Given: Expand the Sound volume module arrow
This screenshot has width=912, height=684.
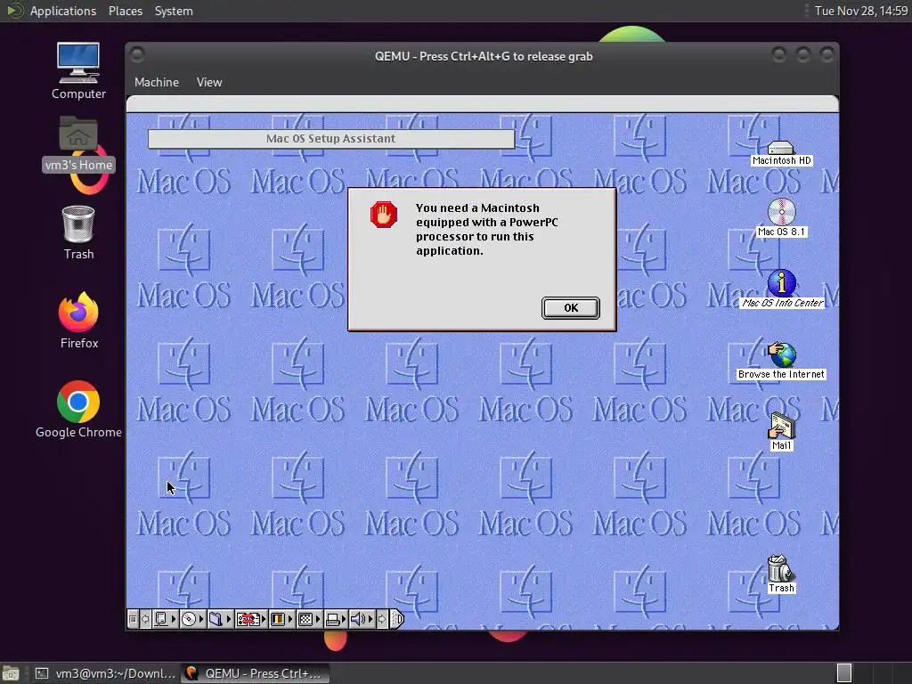Looking at the screenshot, I should click(370, 620).
